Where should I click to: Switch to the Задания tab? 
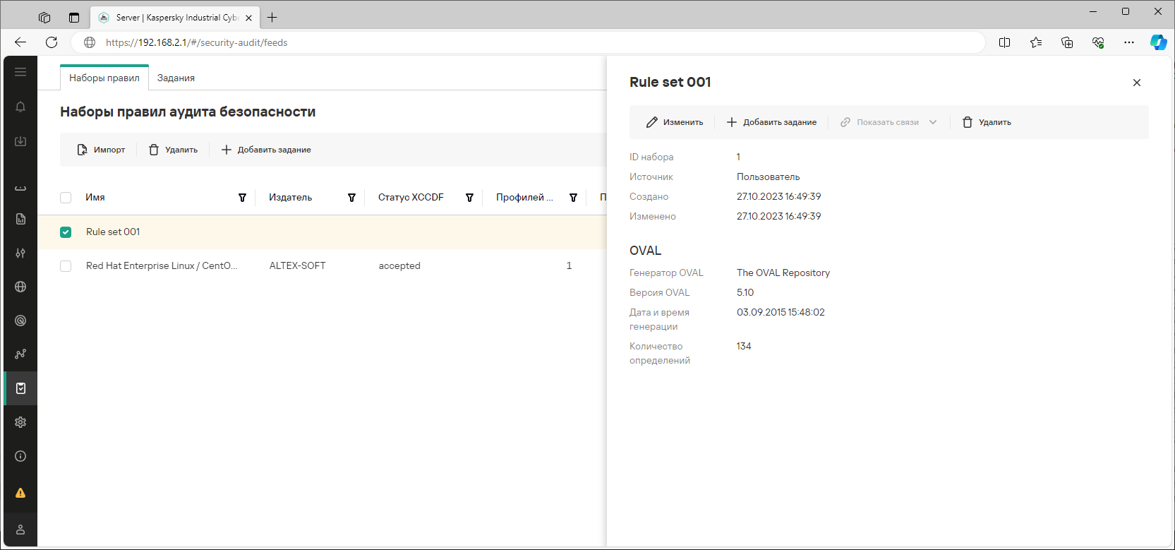pyautogui.click(x=176, y=78)
